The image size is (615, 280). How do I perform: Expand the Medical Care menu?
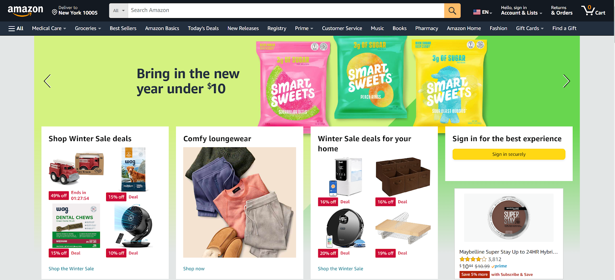click(x=49, y=28)
